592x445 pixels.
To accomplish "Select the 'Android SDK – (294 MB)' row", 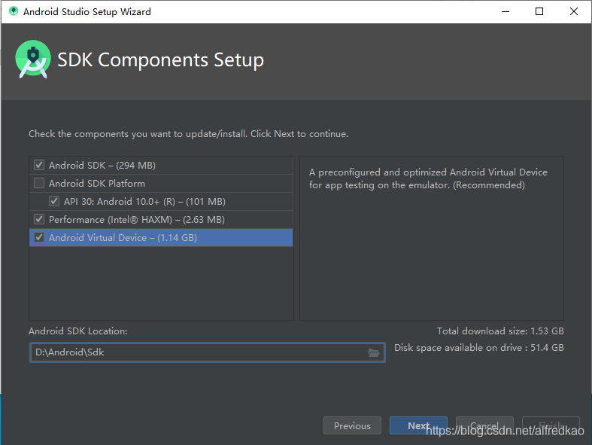I will coord(161,165).
